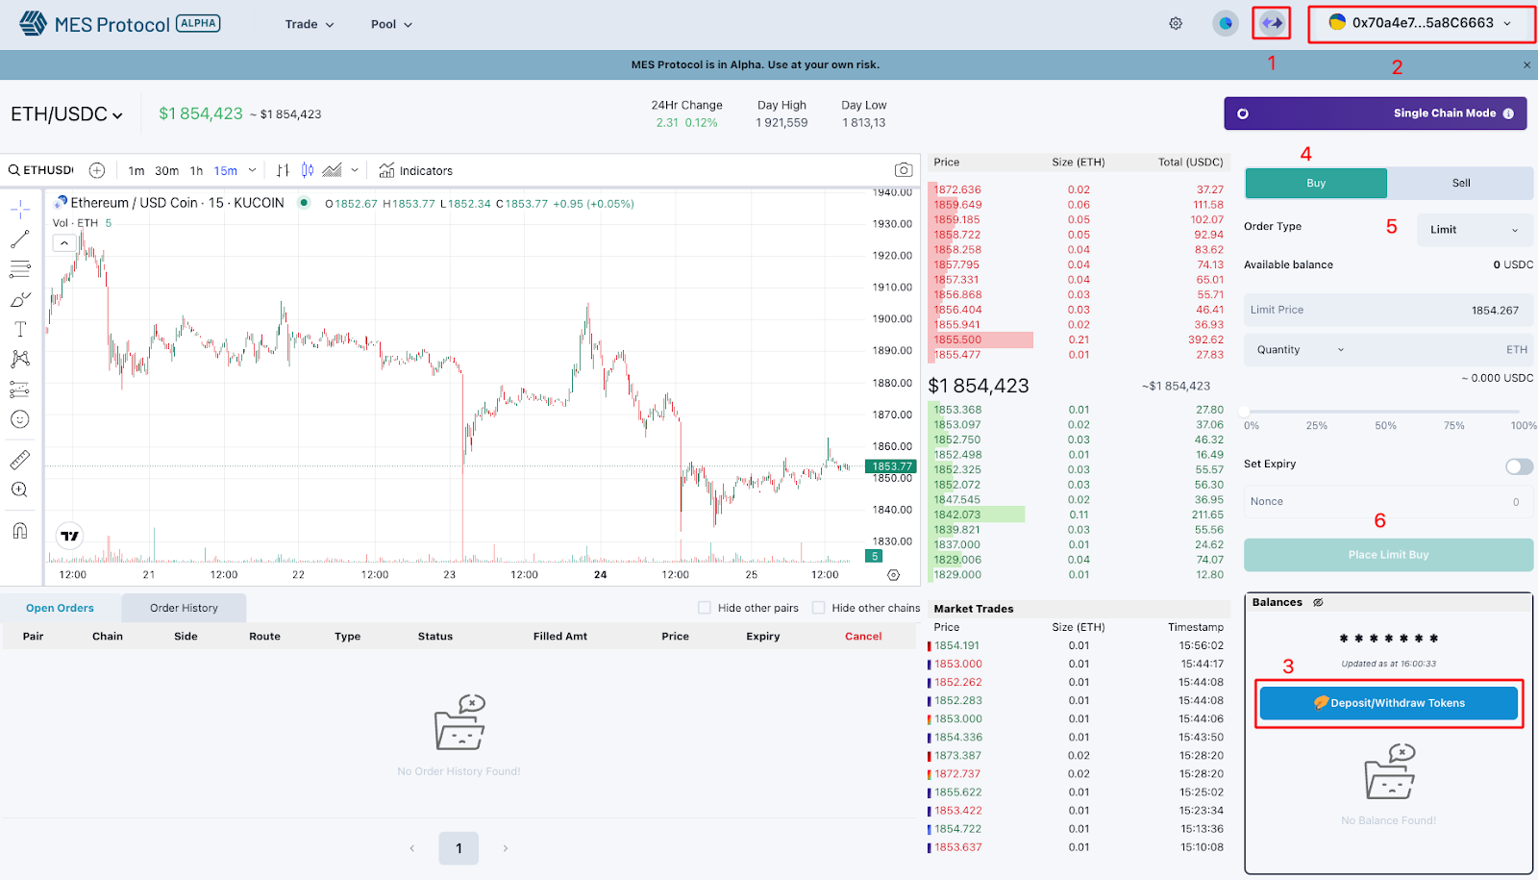Click the order amount percentage slider handle
Viewport: 1538px width, 880px height.
[x=1244, y=411]
